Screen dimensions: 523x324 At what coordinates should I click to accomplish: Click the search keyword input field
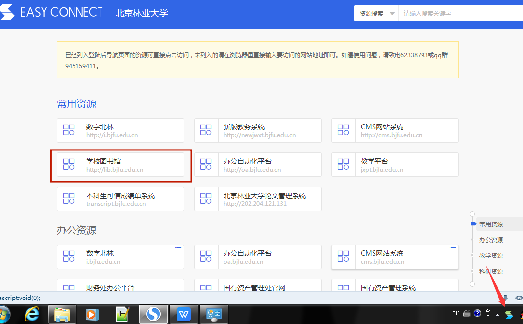click(458, 14)
